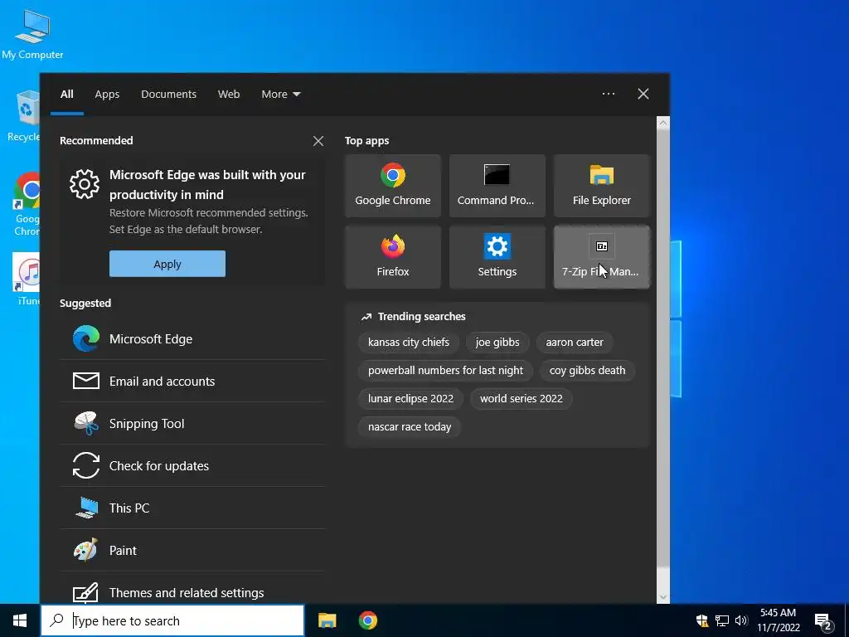Launch Paint from suggestions
This screenshot has height=637, width=849.
tap(192, 551)
